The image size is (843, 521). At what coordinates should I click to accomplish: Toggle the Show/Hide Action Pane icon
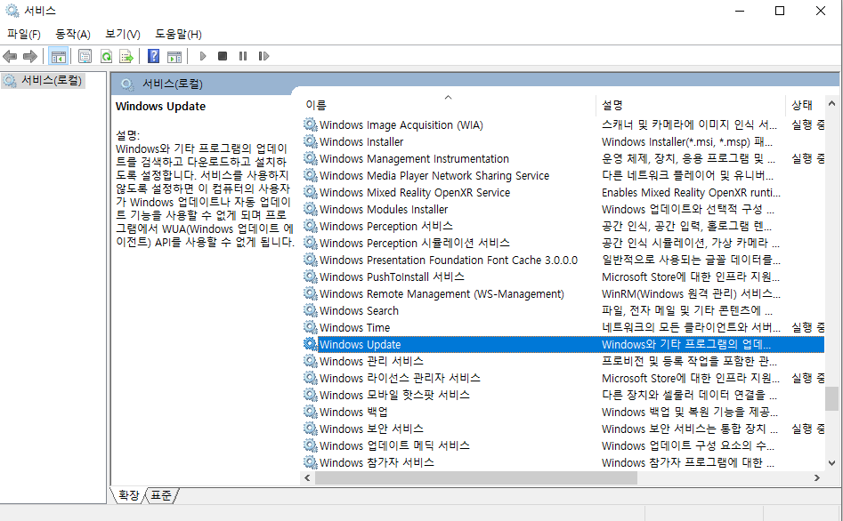174,56
